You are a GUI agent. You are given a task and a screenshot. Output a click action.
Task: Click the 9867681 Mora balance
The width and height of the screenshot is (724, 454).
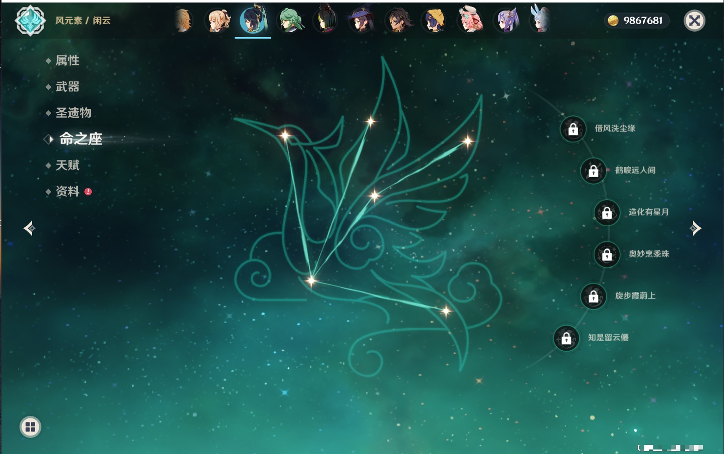pyautogui.click(x=643, y=21)
